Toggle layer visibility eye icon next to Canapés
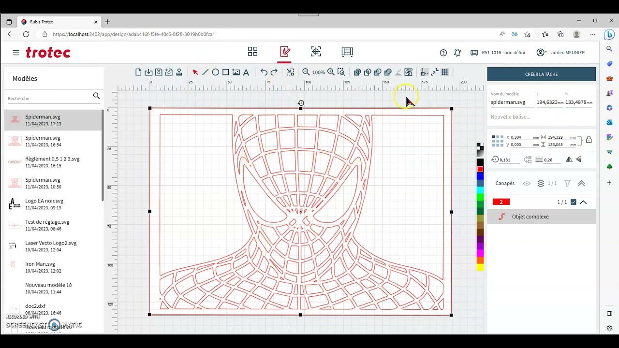 (527, 183)
